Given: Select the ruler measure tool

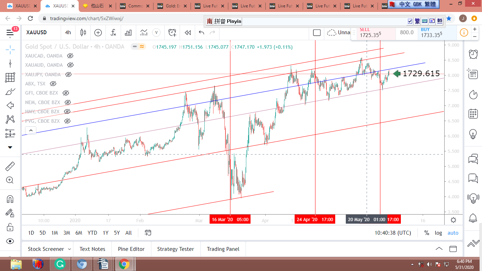Looking at the screenshot, I should click(10, 166).
